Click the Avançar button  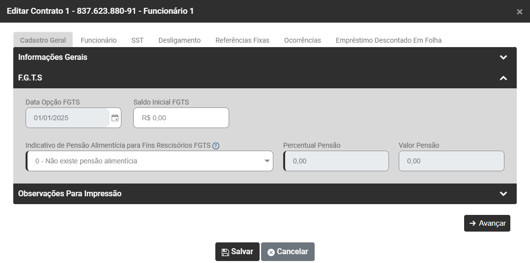coord(487,223)
